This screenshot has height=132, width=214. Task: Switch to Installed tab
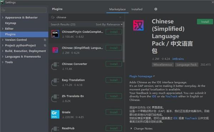137,9
